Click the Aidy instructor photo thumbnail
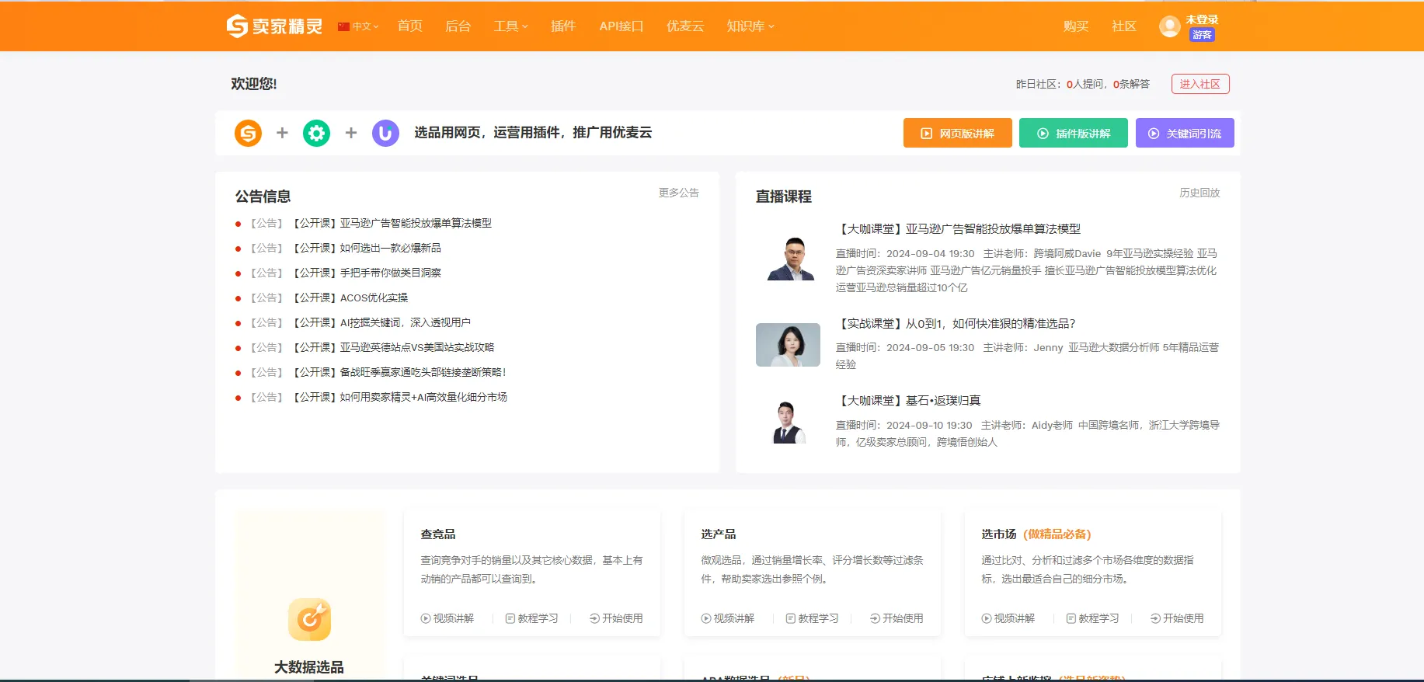 click(x=788, y=422)
